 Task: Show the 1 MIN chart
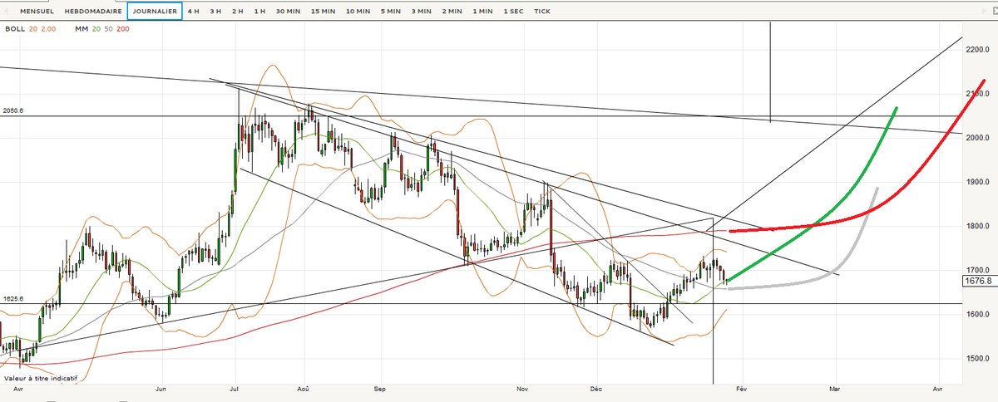pyautogui.click(x=482, y=12)
